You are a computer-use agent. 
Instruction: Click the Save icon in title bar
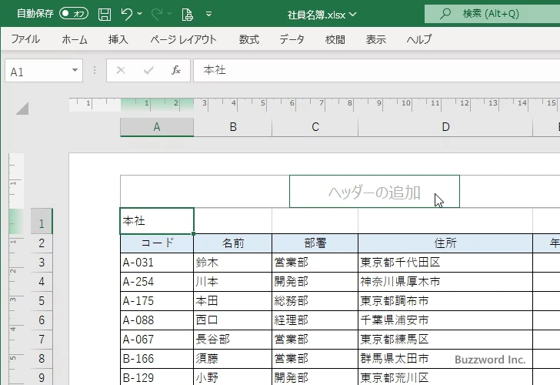(105, 15)
